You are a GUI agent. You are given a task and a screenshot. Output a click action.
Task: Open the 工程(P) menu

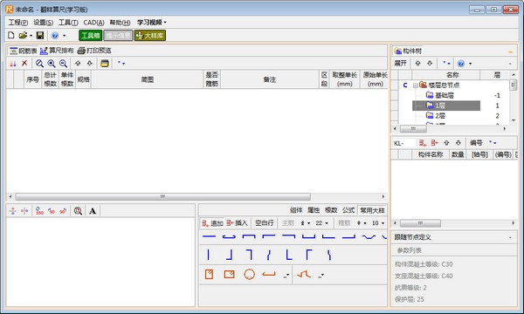point(18,23)
